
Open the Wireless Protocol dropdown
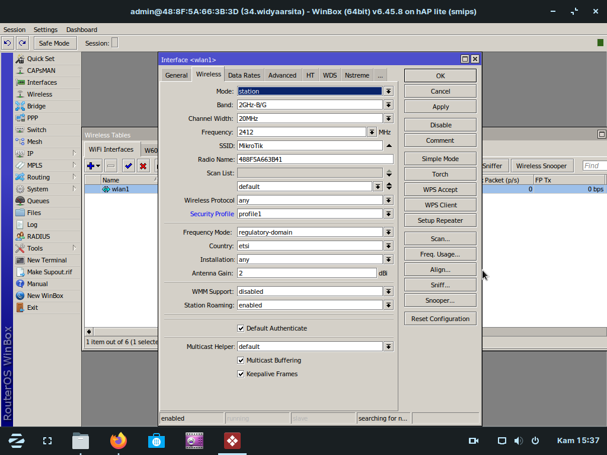point(388,200)
